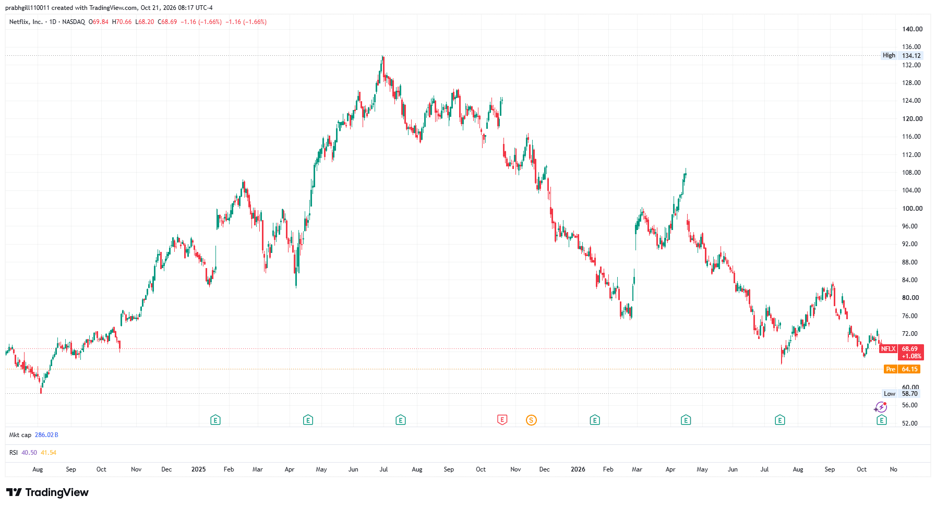The image size is (936, 508).
Task: Click the RSI 41.54 orange value
Action: 49,453
